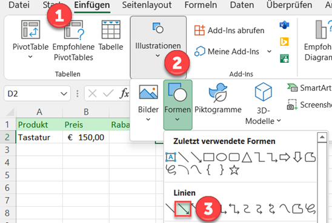
Task: Open the Formeln ribbon tab
Action: click(x=201, y=5)
